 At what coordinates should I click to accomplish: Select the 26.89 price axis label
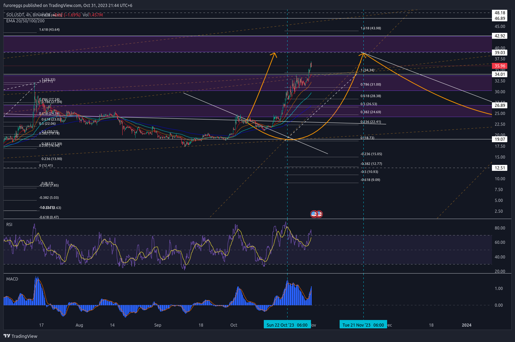click(x=500, y=105)
